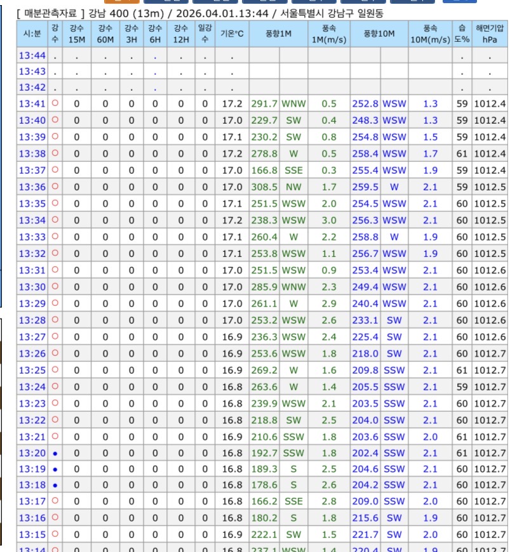The width and height of the screenshot is (510, 552).
Task: Click the 기온°C column header
Action: click(x=232, y=34)
